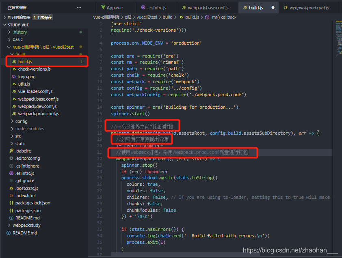342x258 pixels.
Task: Click the HTML icon of index.html
Action: pyautogui.click(x=11, y=196)
